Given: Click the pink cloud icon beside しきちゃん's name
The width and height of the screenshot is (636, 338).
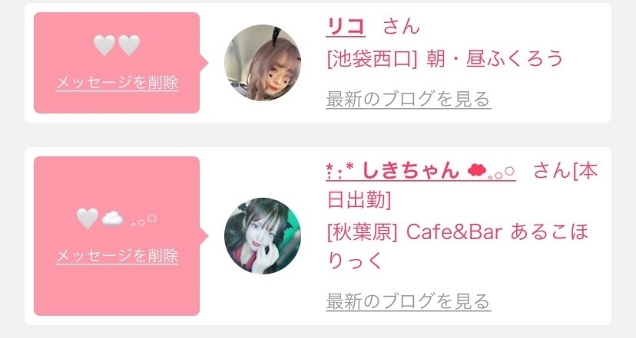Looking at the screenshot, I should (476, 171).
